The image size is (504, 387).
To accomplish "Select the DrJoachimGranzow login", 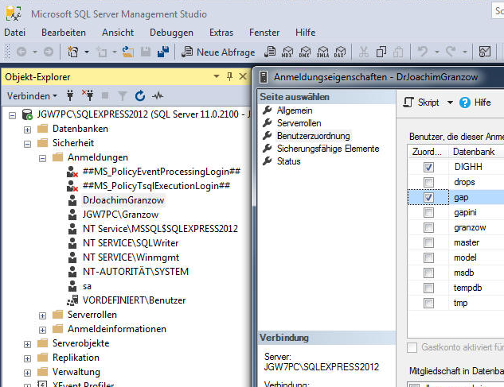I will 123,200.
